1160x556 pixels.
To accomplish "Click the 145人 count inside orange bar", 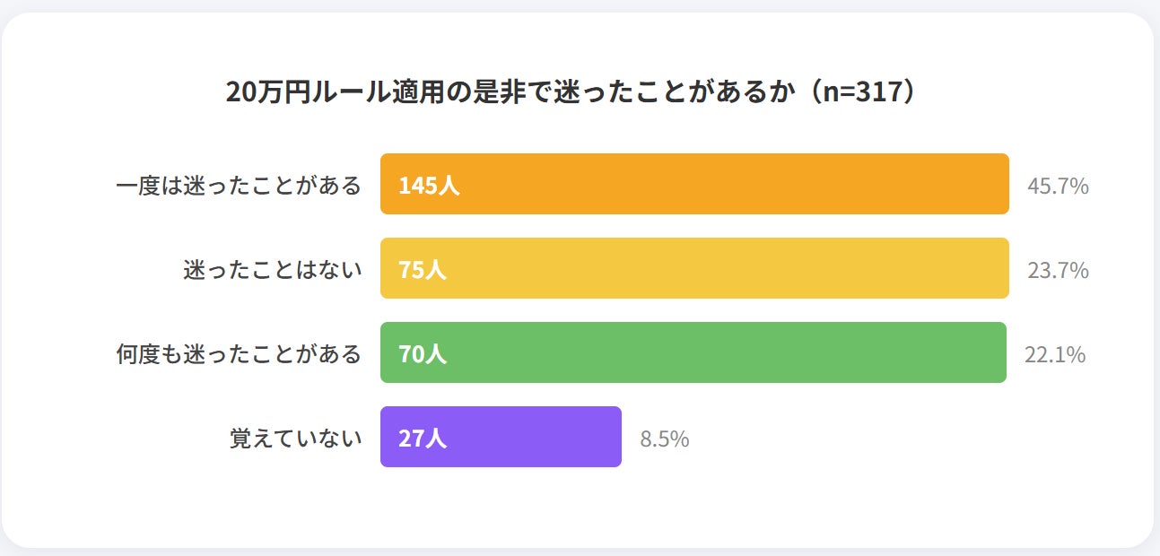I will click(x=429, y=186).
